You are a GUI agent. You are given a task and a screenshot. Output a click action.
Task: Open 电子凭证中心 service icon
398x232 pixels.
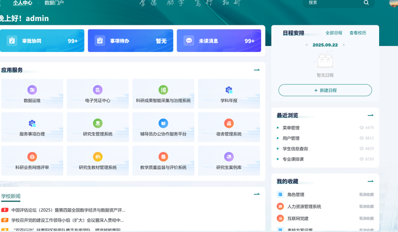pos(98,90)
